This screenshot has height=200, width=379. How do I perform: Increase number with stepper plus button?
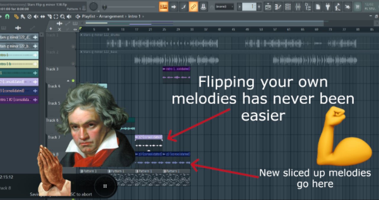click(259, 7)
